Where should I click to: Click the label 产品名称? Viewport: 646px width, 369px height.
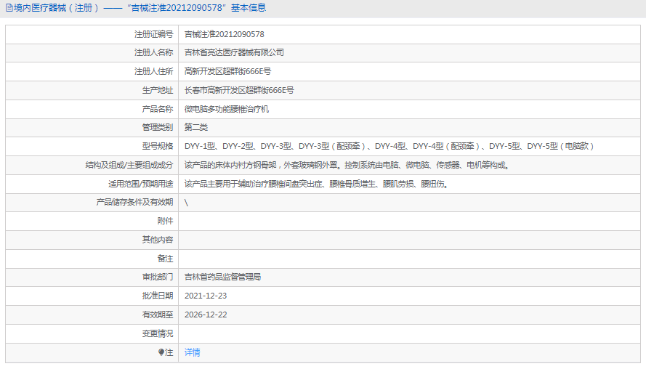[x=158, y=109]
